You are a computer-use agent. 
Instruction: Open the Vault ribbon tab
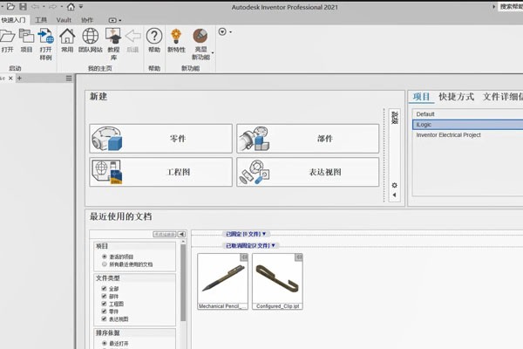click(x=64, y=20)
